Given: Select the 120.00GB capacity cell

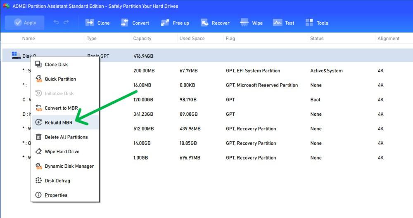Looking at the screenshot, I should [143, 99].
